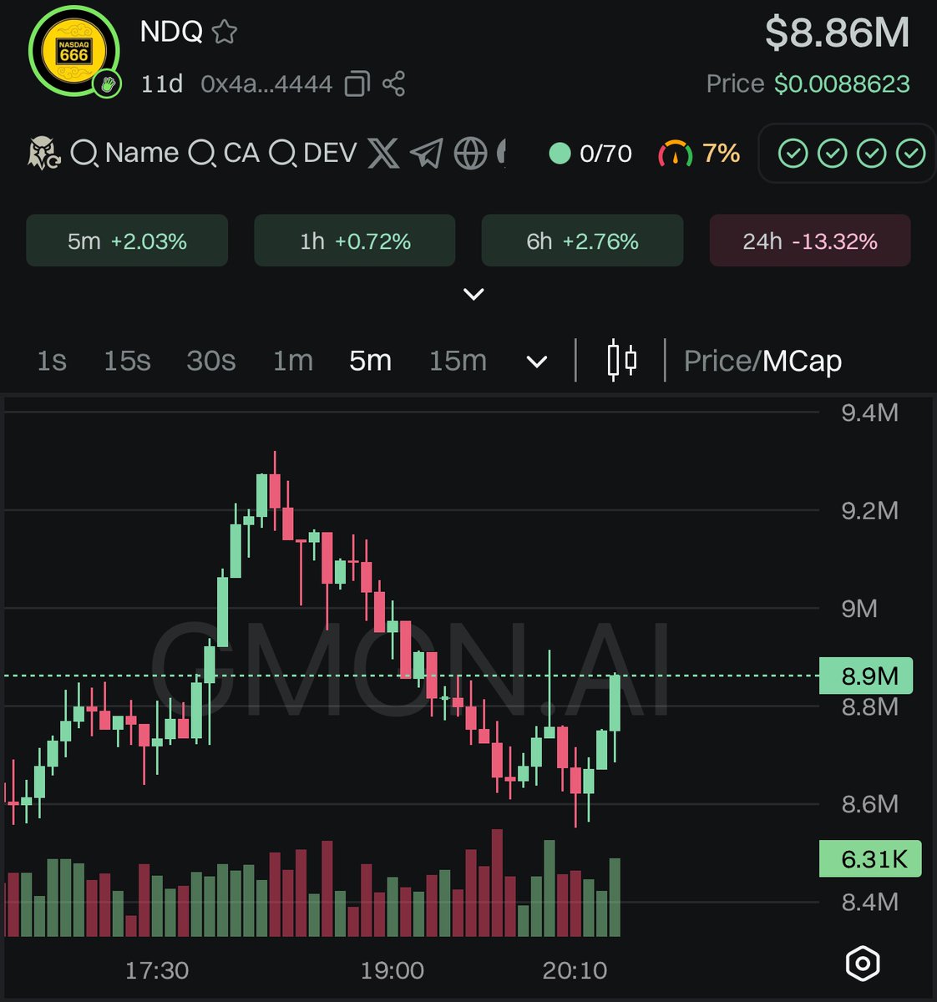The image size is (937, 1002).
Task: Select the 5m chart interval
Action: (370, 361)
